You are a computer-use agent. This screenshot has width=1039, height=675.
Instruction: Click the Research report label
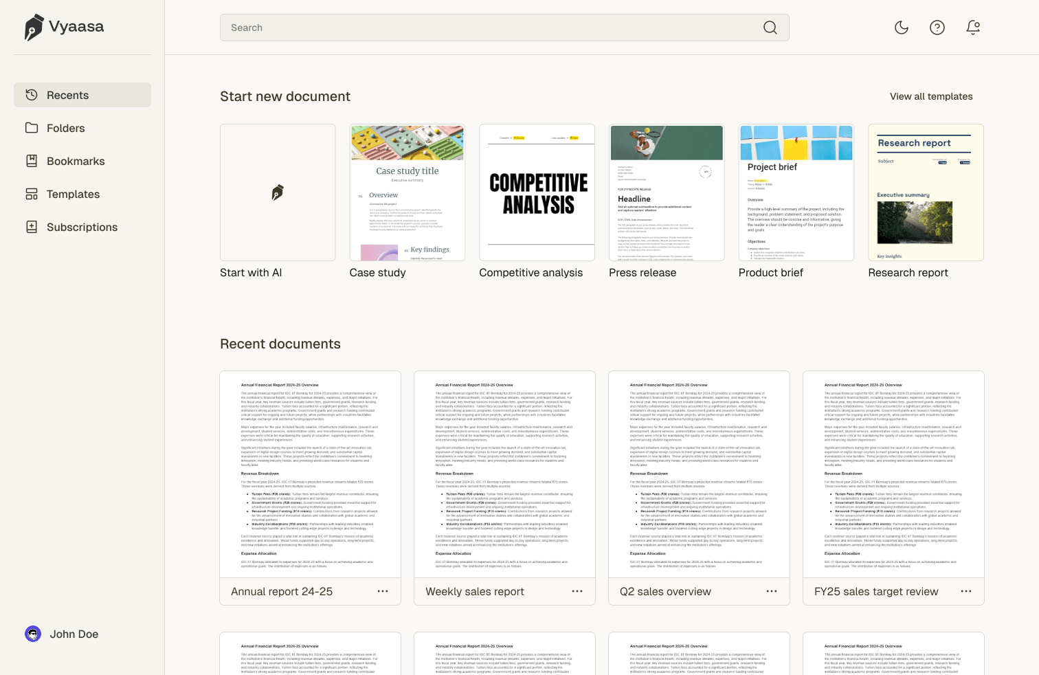908,272
